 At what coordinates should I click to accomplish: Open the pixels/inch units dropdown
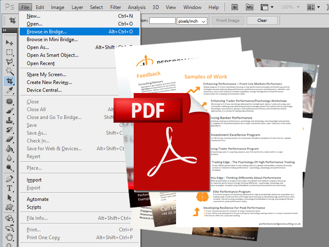coord(192,20)
